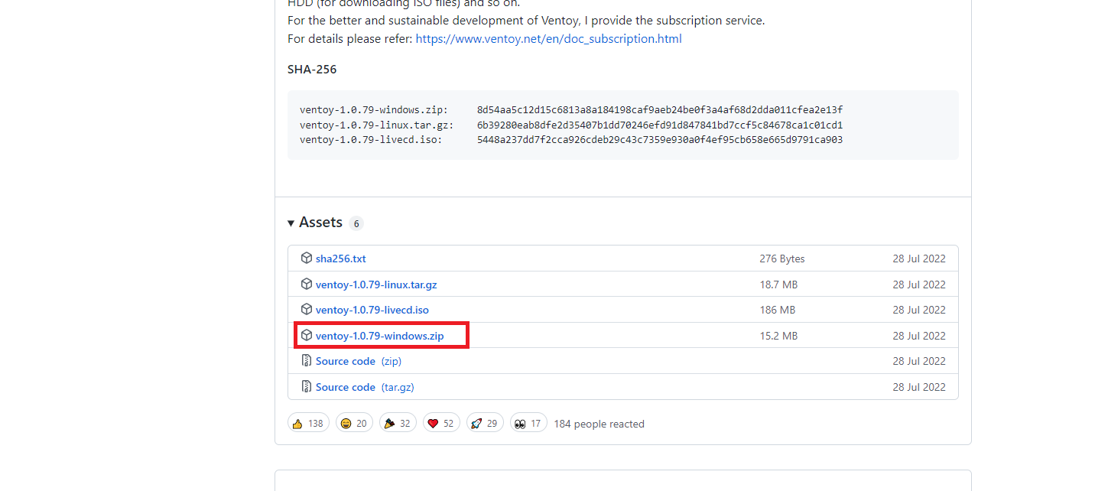Click the linux.tar.gz SHA-256 hash line
Viewport: 1095px width, 491px height.
click(571, 125)
